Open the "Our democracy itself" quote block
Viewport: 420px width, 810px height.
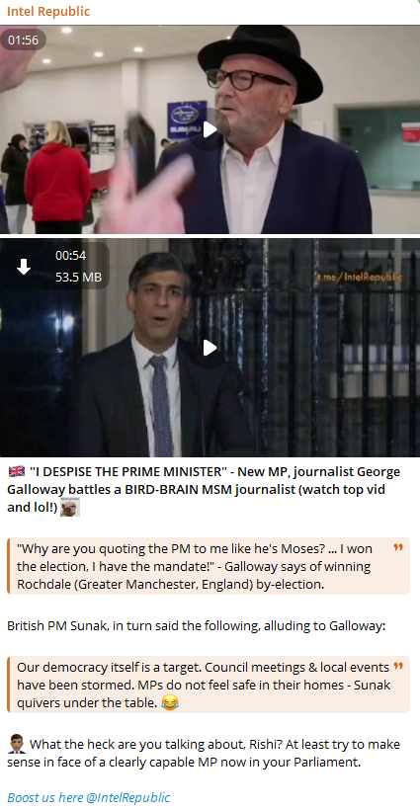(209, 685)
